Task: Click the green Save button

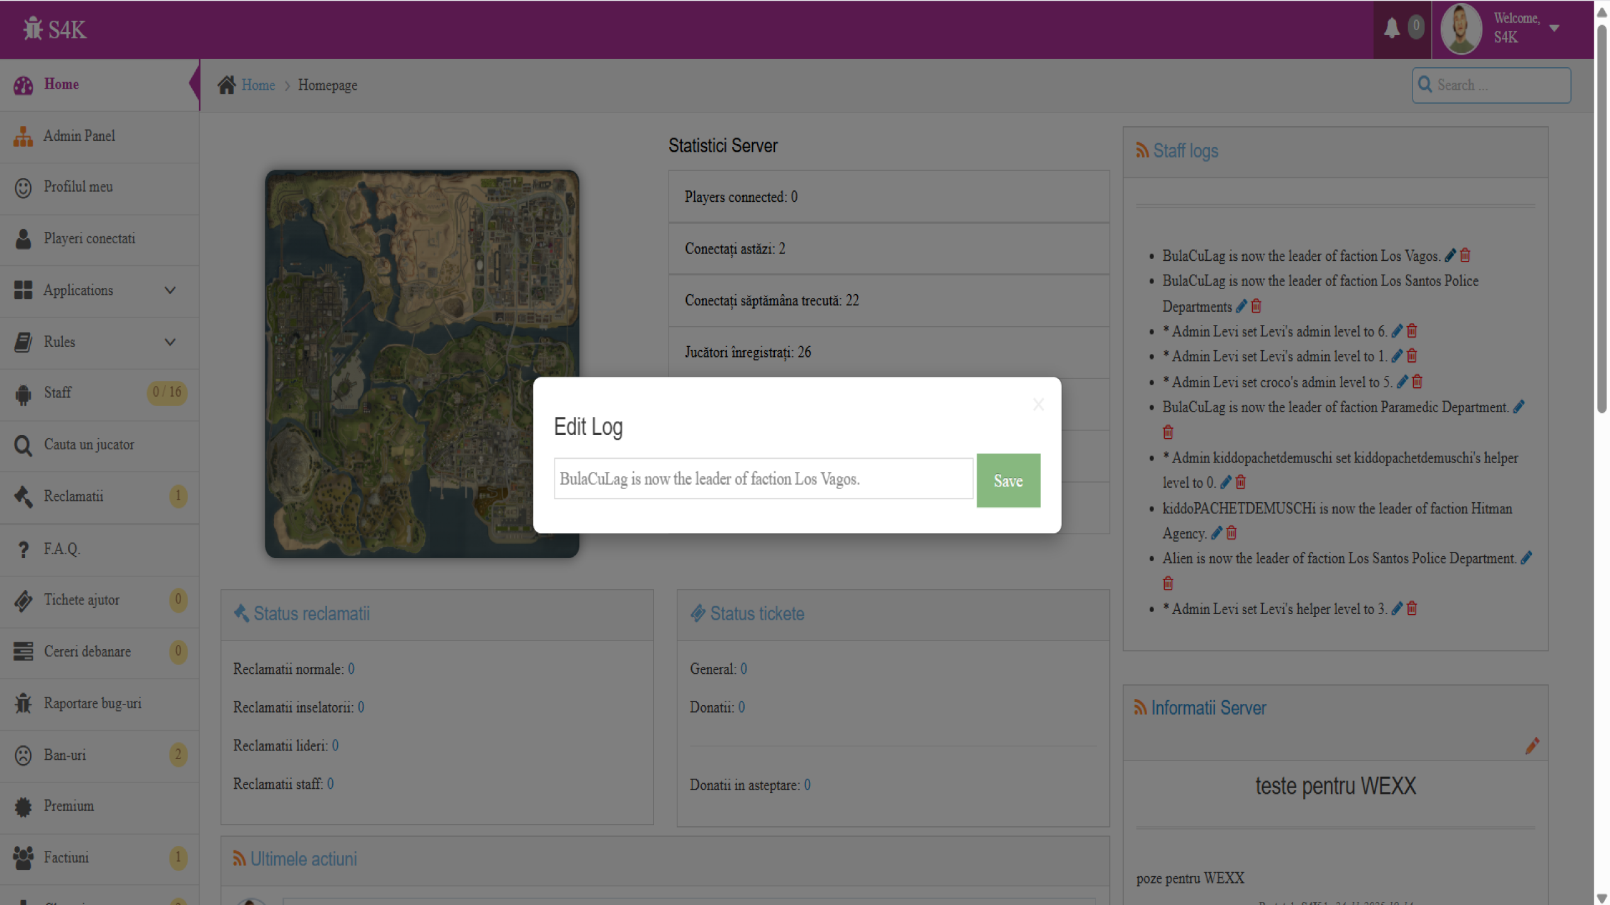Action: [x=1008, y=481]
